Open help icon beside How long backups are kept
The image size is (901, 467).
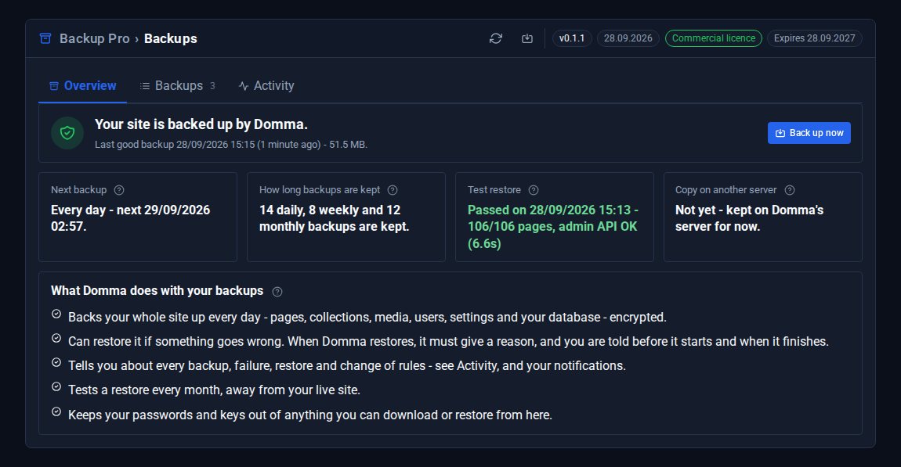(x=393, y=190)
